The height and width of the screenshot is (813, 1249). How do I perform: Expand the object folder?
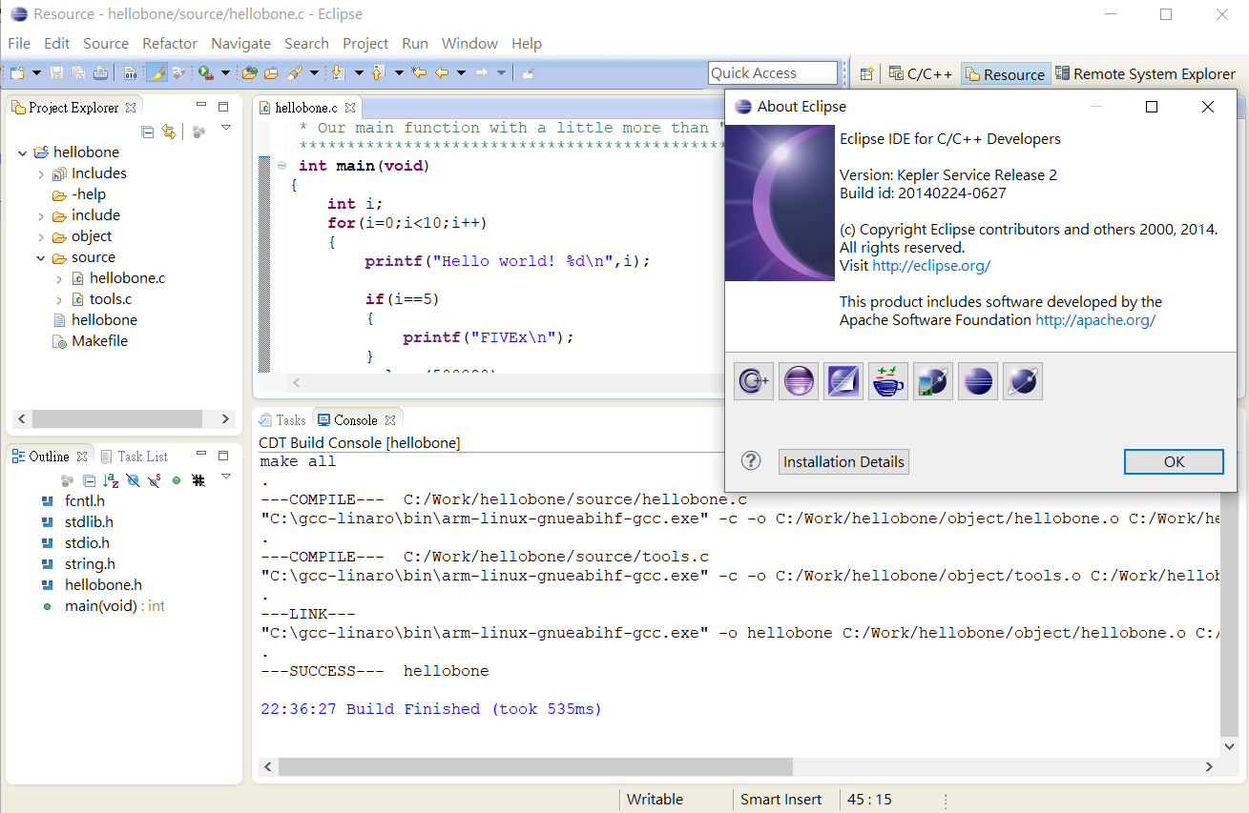[41, 236]
